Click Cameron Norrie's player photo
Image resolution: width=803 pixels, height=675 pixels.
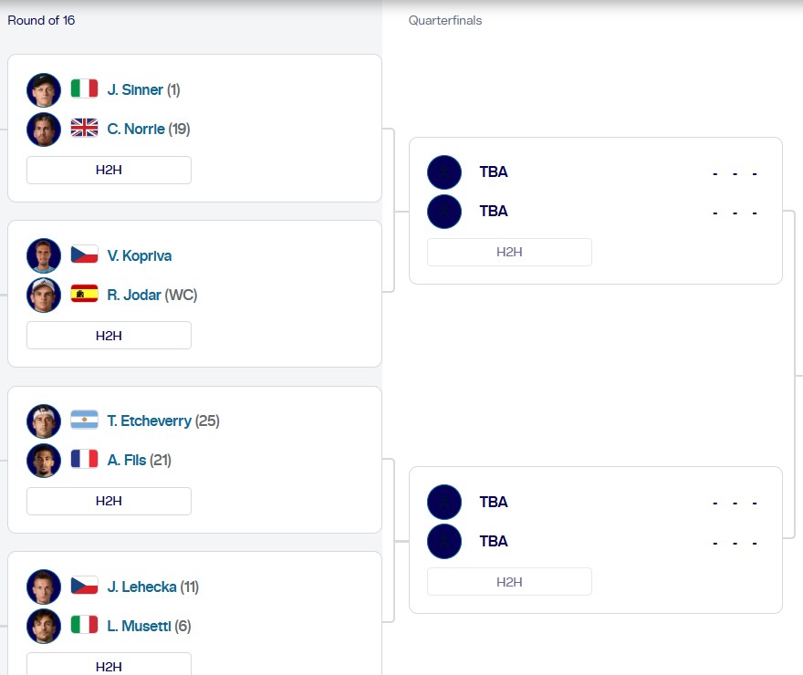(44, 130)
